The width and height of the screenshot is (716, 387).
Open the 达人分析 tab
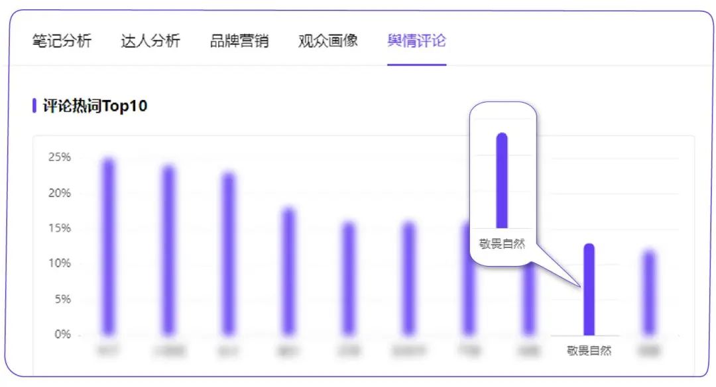point(150,41)
